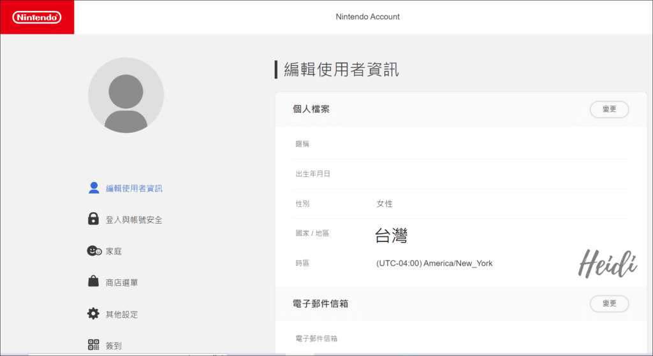Click the Nintendo logo
This screenshot has height=356, width=653.
[x=37, y=17]
